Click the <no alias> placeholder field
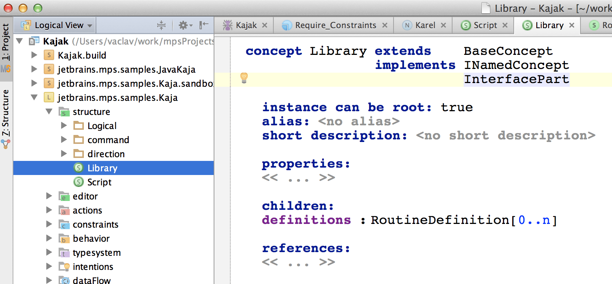This screenshot has width=612, height=284. point(358,121)
